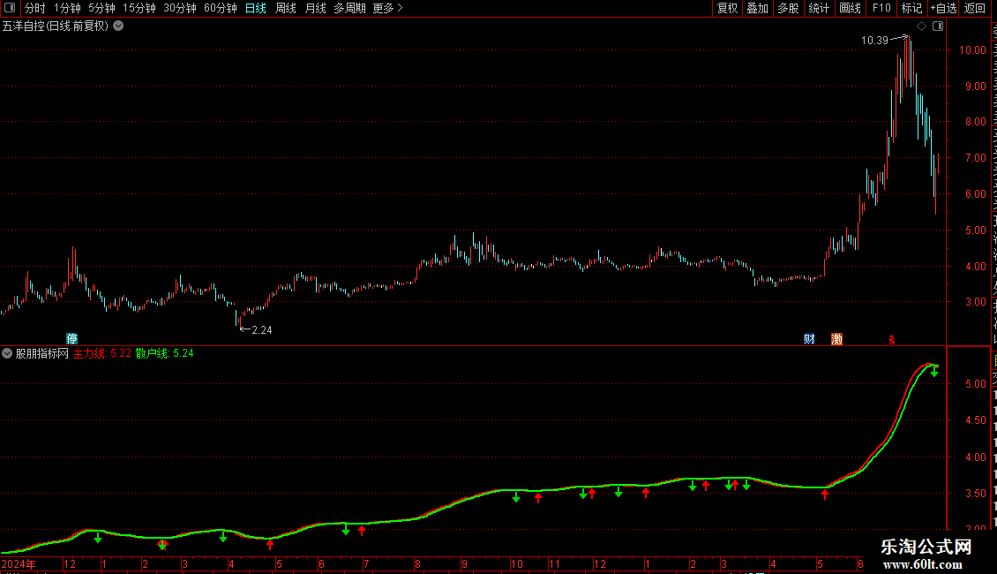Image resolution: width=997 pixels, height=574 pixels.
Task: Click the 主力线: 5.22 indicator value
Action: pos(102,353)
